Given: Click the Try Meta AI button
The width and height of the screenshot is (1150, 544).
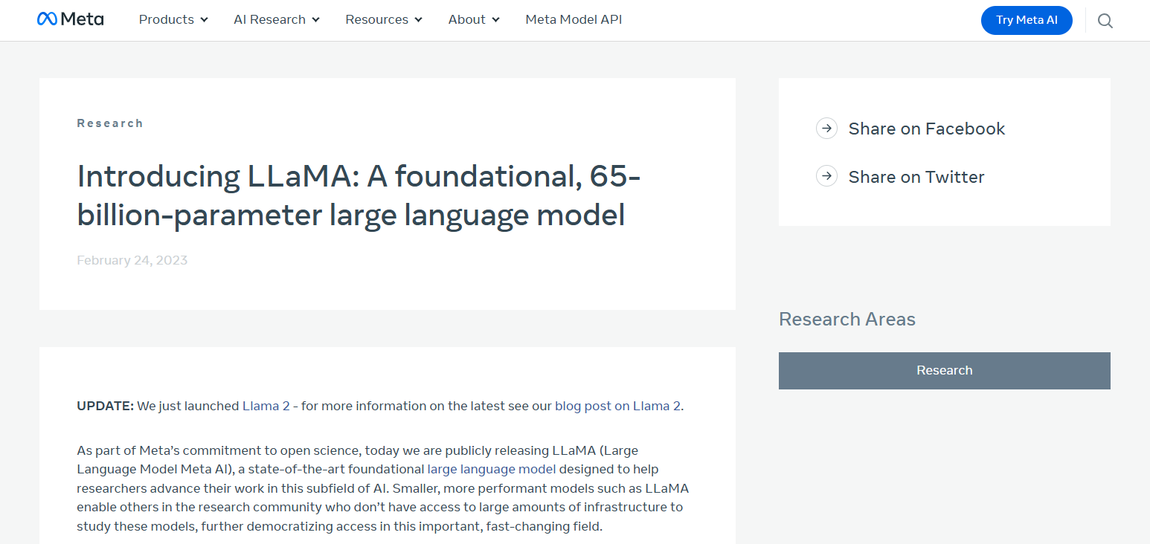Looking at the screenshot, I should point(1027,20).
